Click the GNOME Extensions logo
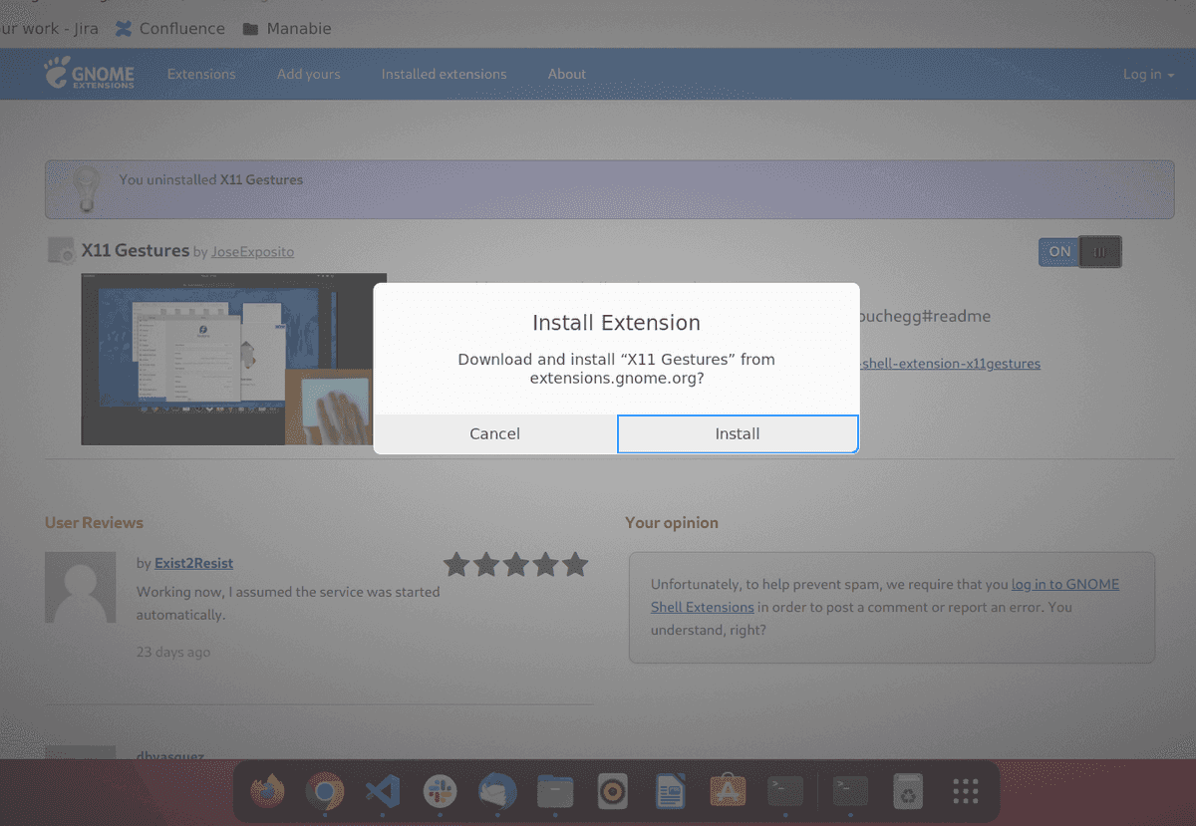 89,74
